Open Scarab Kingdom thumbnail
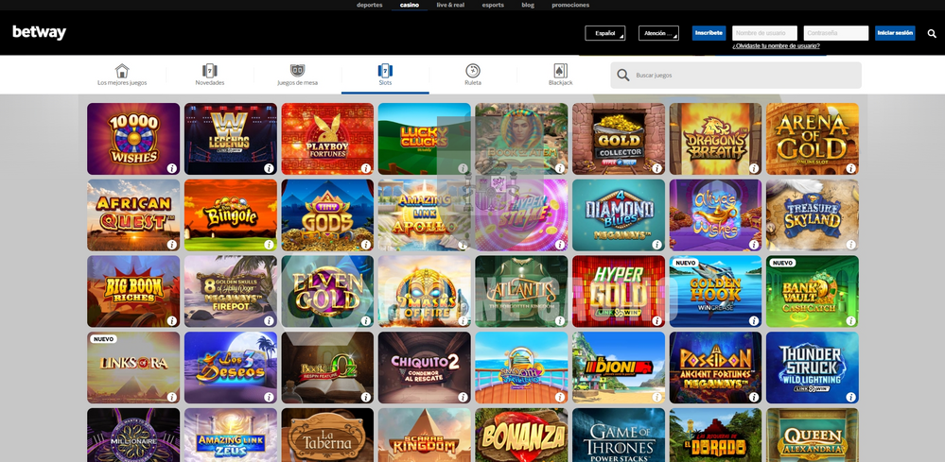Viewport: 945px width, 462px height. click(x=425, y=436)
